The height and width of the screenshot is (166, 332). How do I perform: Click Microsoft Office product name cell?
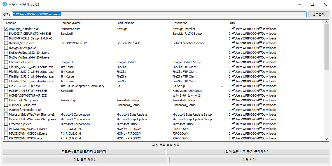(127, 124)
